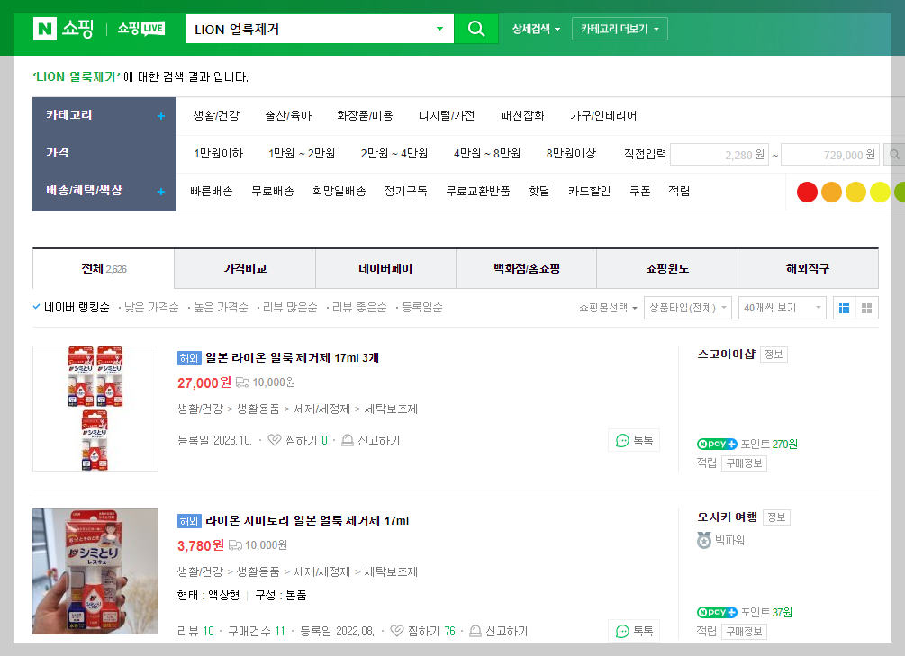Switch to the 쇼핑윈도 tab

[x=667, y=269]
